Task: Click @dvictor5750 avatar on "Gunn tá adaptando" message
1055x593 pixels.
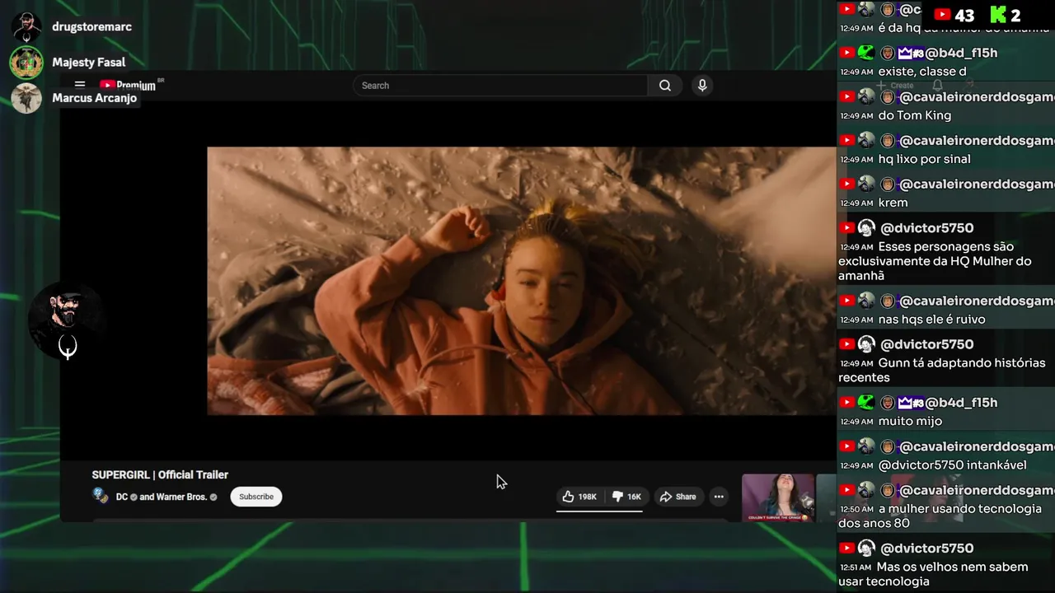Action: 866,344
